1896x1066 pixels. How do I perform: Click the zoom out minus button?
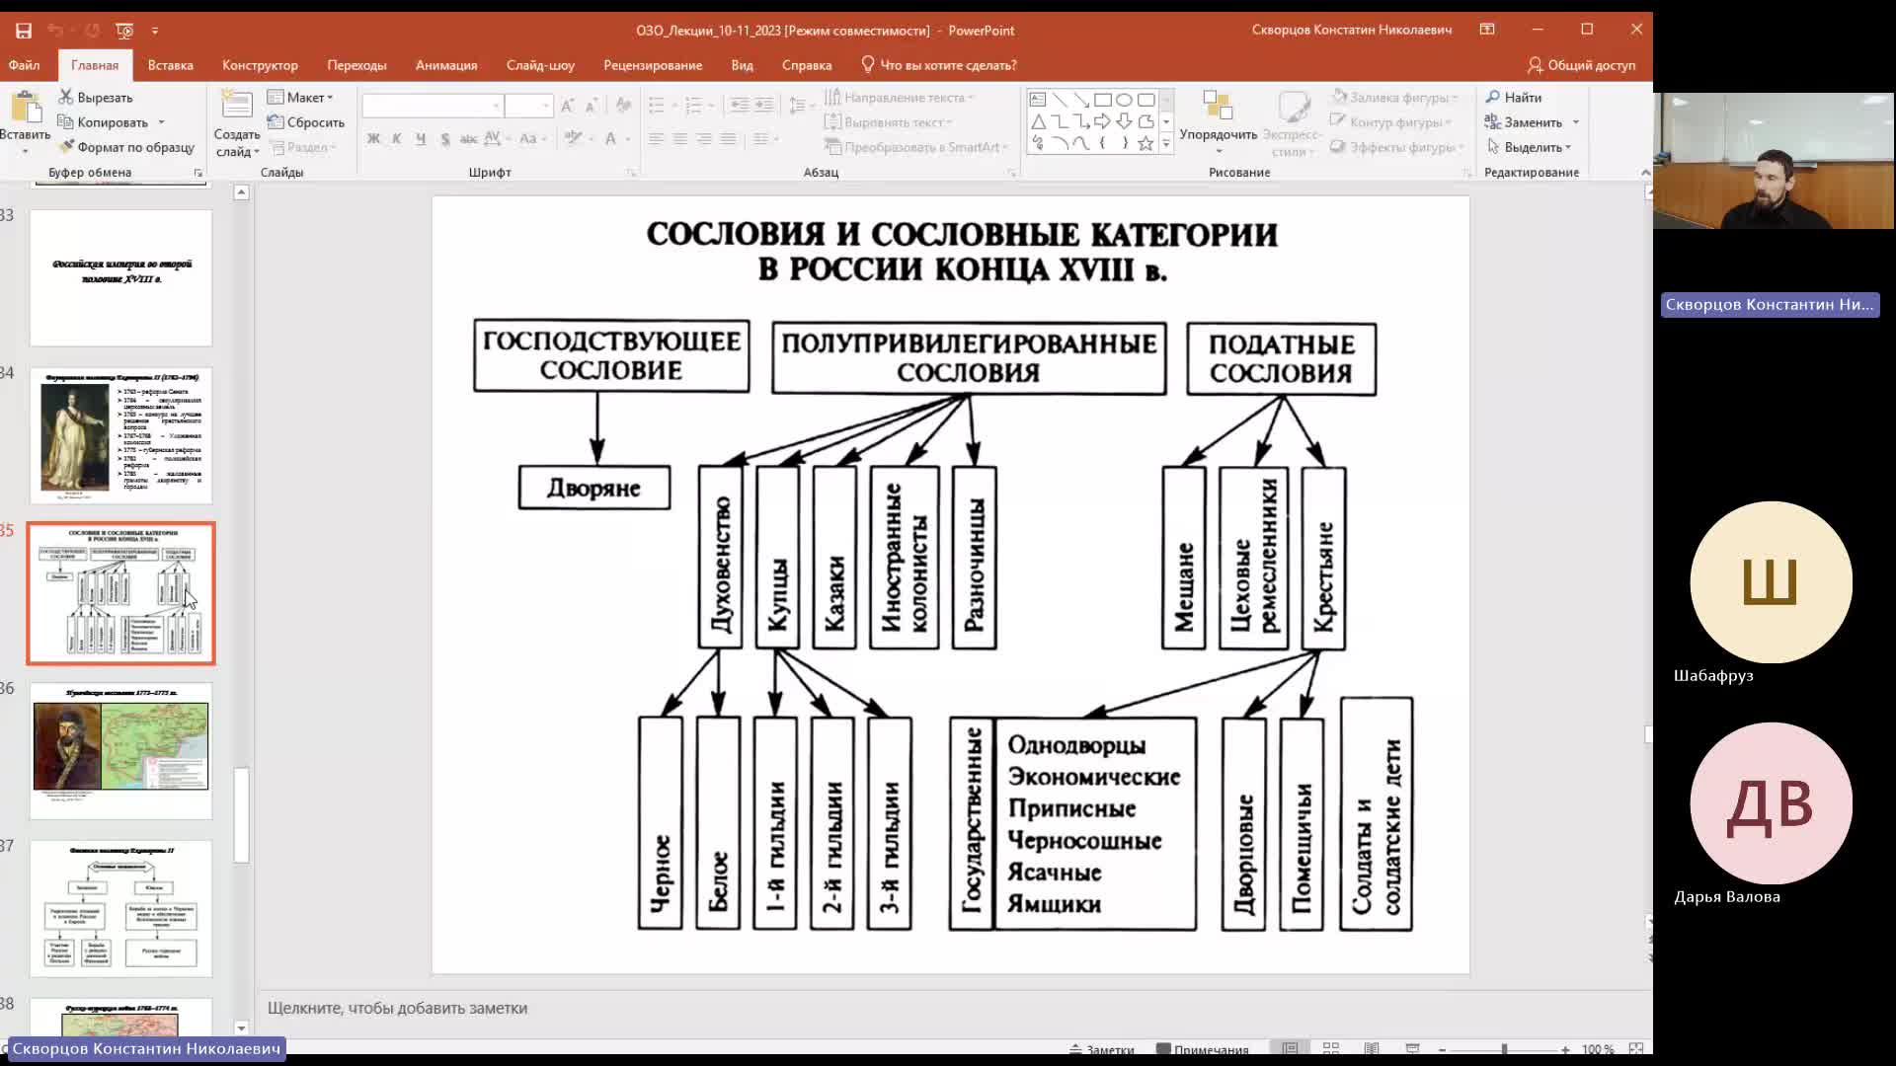click(x=1443, y=1049)
